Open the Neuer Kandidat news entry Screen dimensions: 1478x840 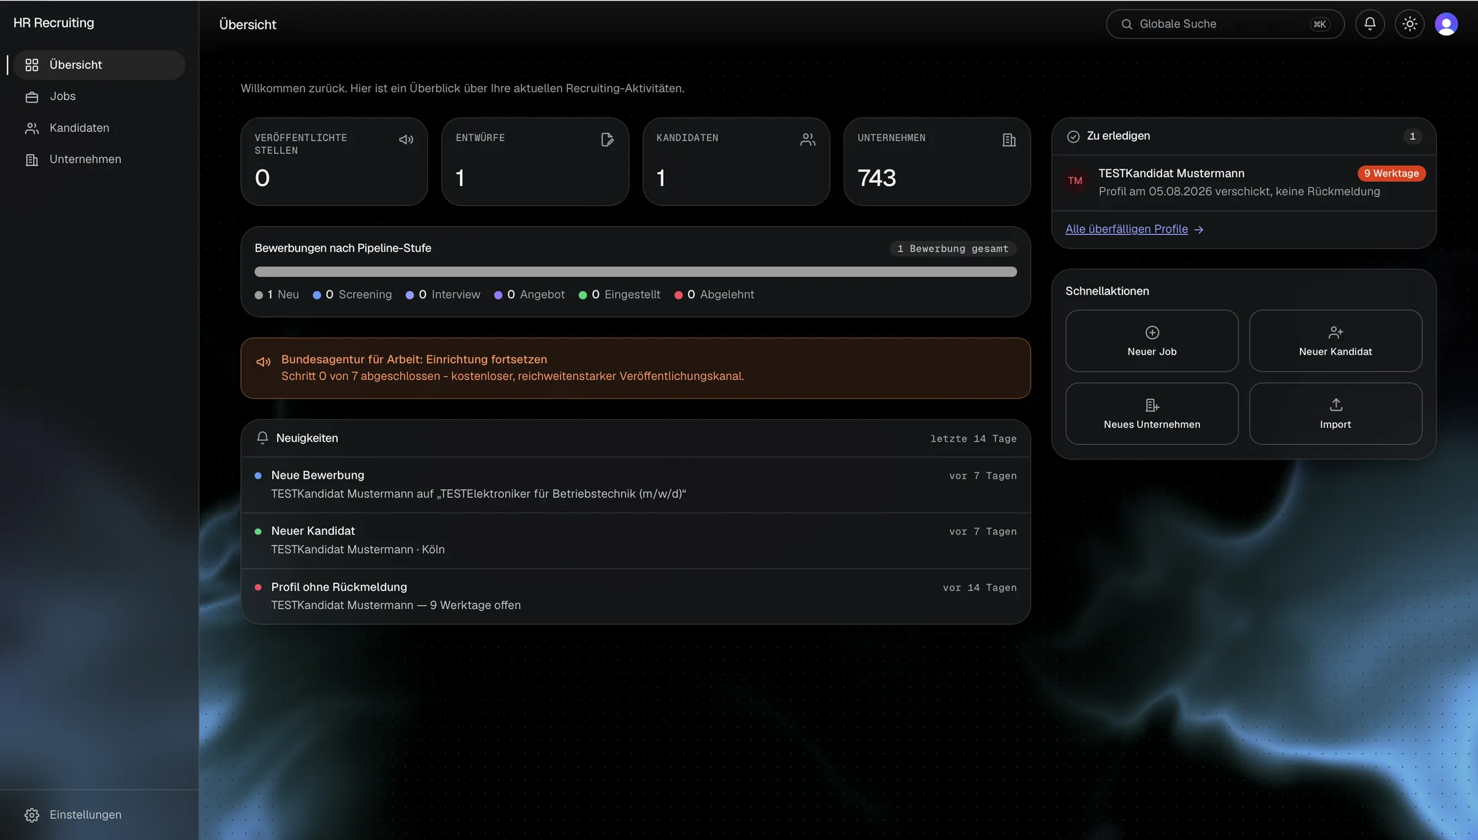[x=636, y=541]
